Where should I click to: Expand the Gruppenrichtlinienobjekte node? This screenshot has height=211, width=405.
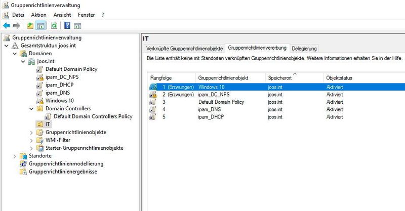(x=31, y=133)
